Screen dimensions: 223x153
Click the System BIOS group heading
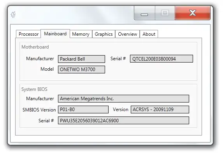pyautogui.click(x=34, y=89)
